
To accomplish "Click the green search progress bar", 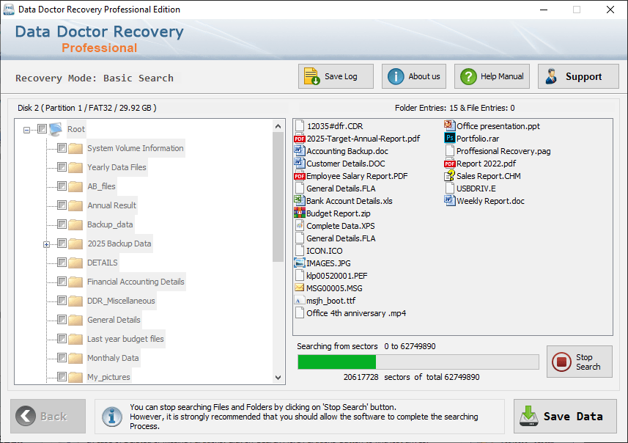I will pos(337,362).
